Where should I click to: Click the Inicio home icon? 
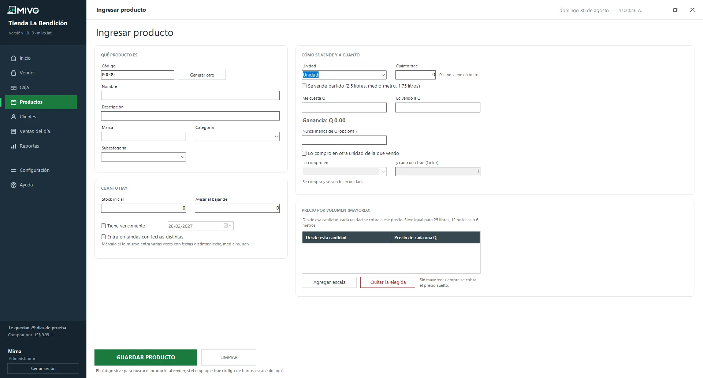14,58
